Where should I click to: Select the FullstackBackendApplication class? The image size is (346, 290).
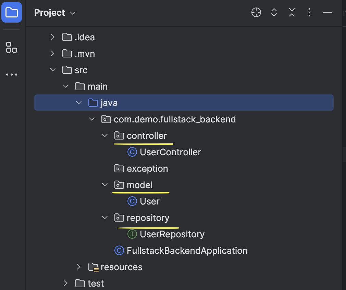click(187, 251)
